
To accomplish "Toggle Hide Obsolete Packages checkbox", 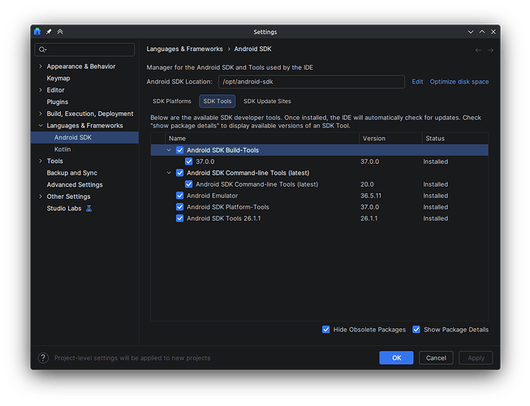I will click(x=325, y=329).
